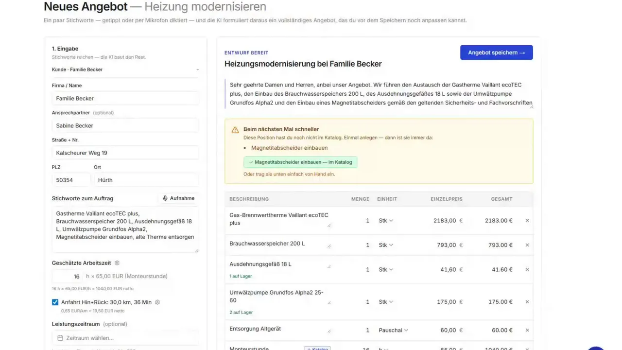
Task: Edit Ansprechpartner field with Sabine Becker
Action: [125, 125]
